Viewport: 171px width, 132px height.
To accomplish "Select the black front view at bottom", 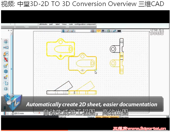I will (60, 88).
